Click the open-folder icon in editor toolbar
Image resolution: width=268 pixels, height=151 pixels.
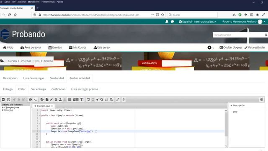click(x=42, y=99)
